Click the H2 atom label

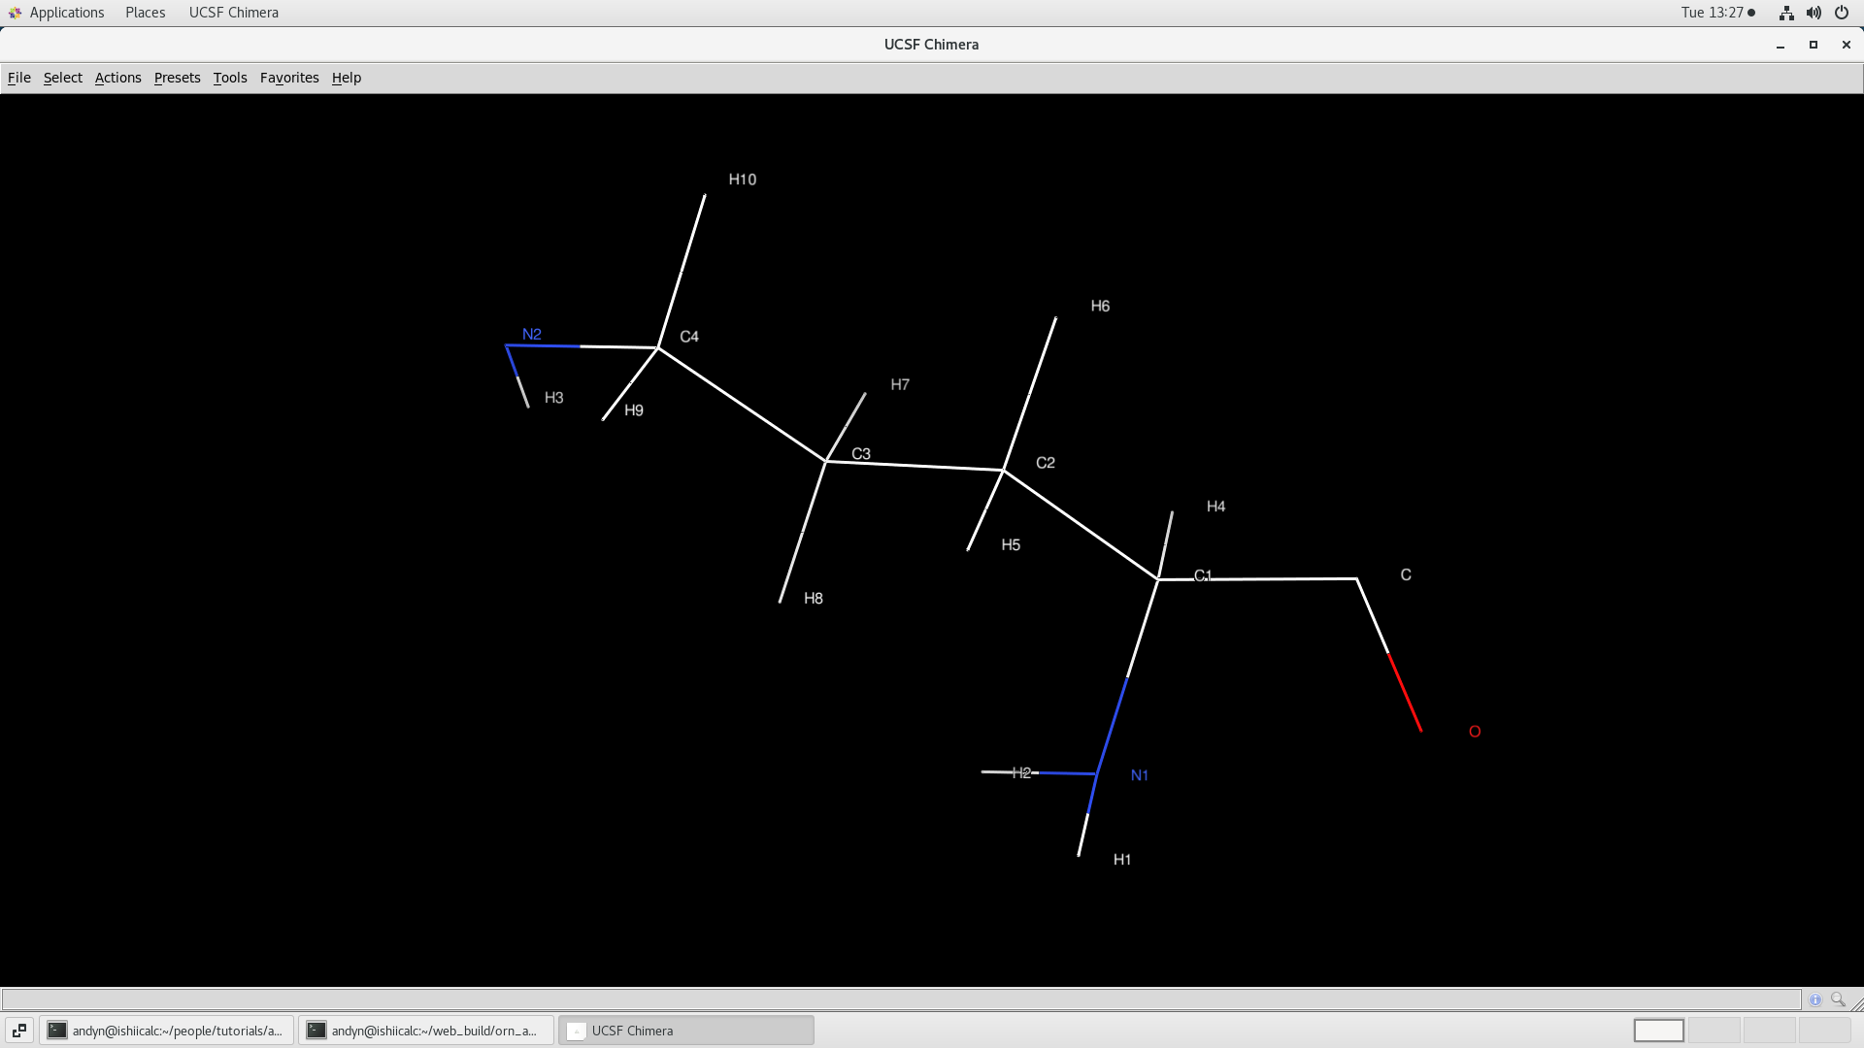tap(1021, 773)
